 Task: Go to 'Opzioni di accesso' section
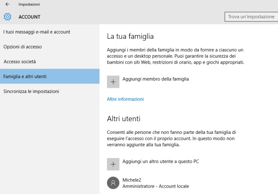click(x=23, y=47)
